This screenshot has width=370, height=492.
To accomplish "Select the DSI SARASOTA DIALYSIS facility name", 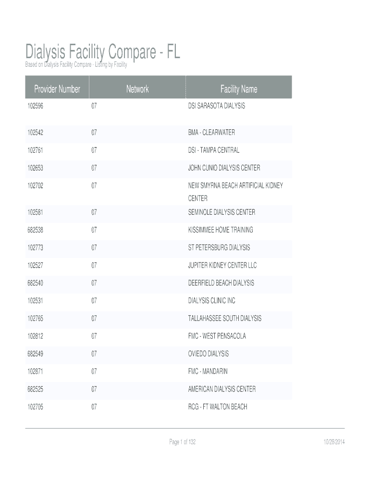I will pyautogui.click(x=216, y=106).
